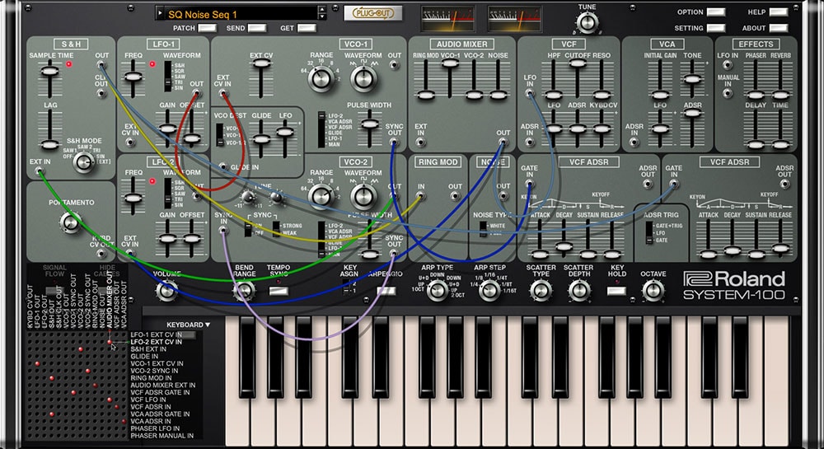824x449 pixels.
Task: Enable the TEMPO SYNC button
Action: point(279,290)
